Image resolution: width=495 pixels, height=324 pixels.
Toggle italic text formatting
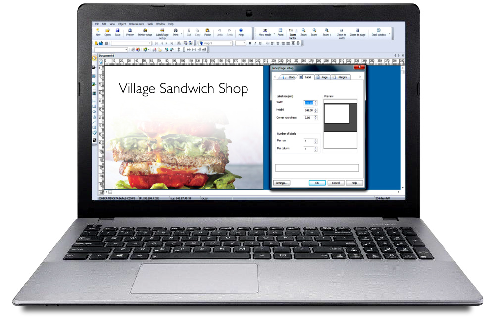[255, 42]
